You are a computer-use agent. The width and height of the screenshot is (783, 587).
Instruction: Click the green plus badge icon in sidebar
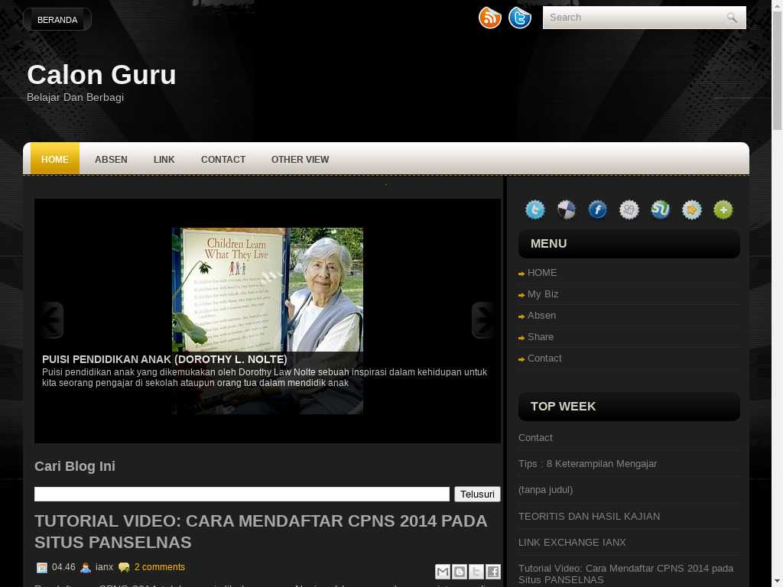(x=723, y=209)
